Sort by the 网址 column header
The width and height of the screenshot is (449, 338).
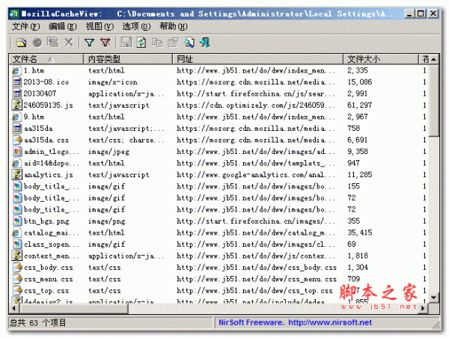pos(258,59)
